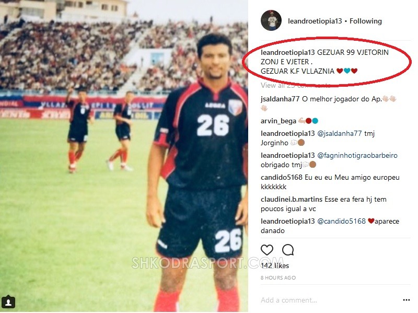Viewport: 418px width, 313px height.
Task: Open leandroetiopia13 profile picture
Action: (x=271, y=20)
